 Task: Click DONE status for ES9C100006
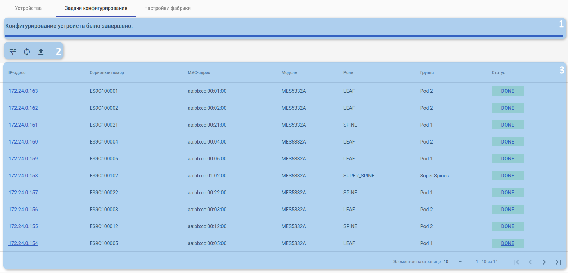[508, 159]
